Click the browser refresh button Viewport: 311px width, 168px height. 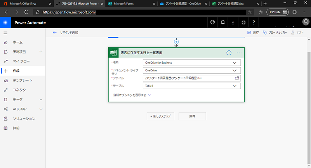[26, 12]
